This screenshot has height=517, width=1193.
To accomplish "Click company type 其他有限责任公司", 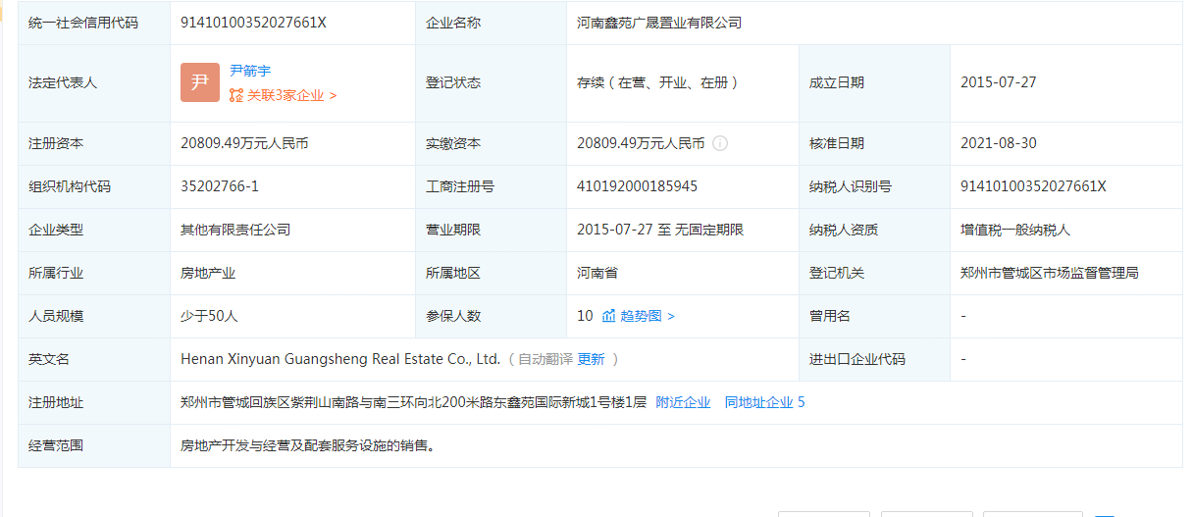I will (235, 230).
